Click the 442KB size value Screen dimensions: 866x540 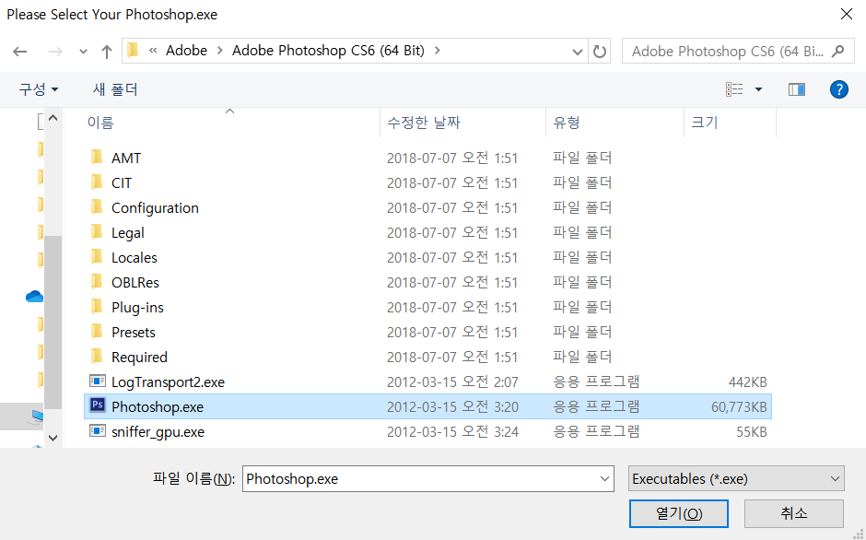pyautogui.click(x=747, y=382)
